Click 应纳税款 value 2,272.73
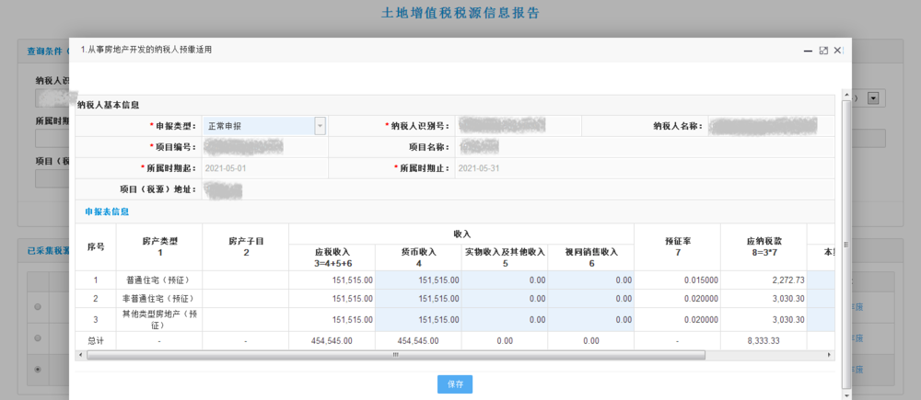Viewport: 921px width, 400px height. 787,280
